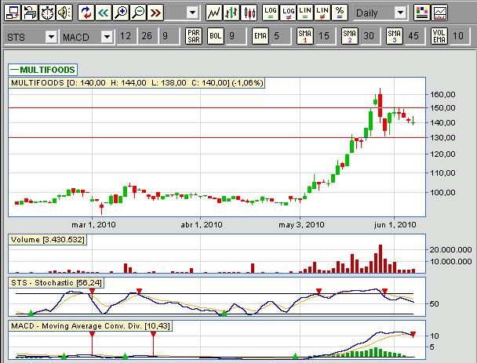Switch to line chart type
This screenshot has width=477, height=363.
click(214, 13)
